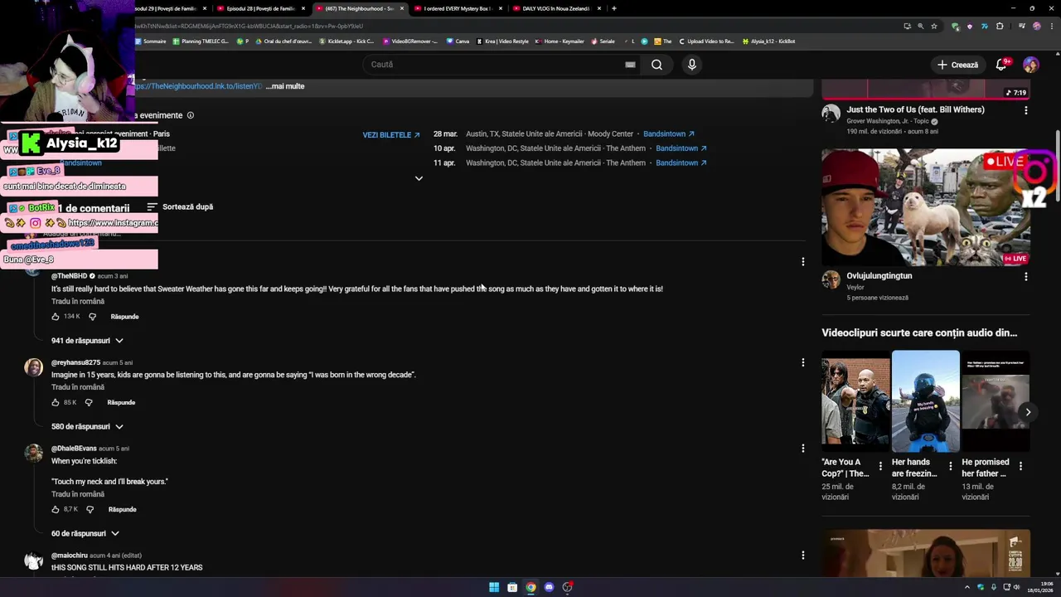Open browser extensions puzzle icon
1061x597 pixels.
[1000, 26]
